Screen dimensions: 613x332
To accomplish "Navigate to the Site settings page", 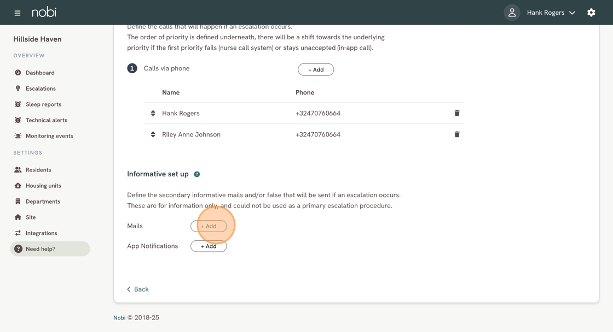I will tap(18, 217).
